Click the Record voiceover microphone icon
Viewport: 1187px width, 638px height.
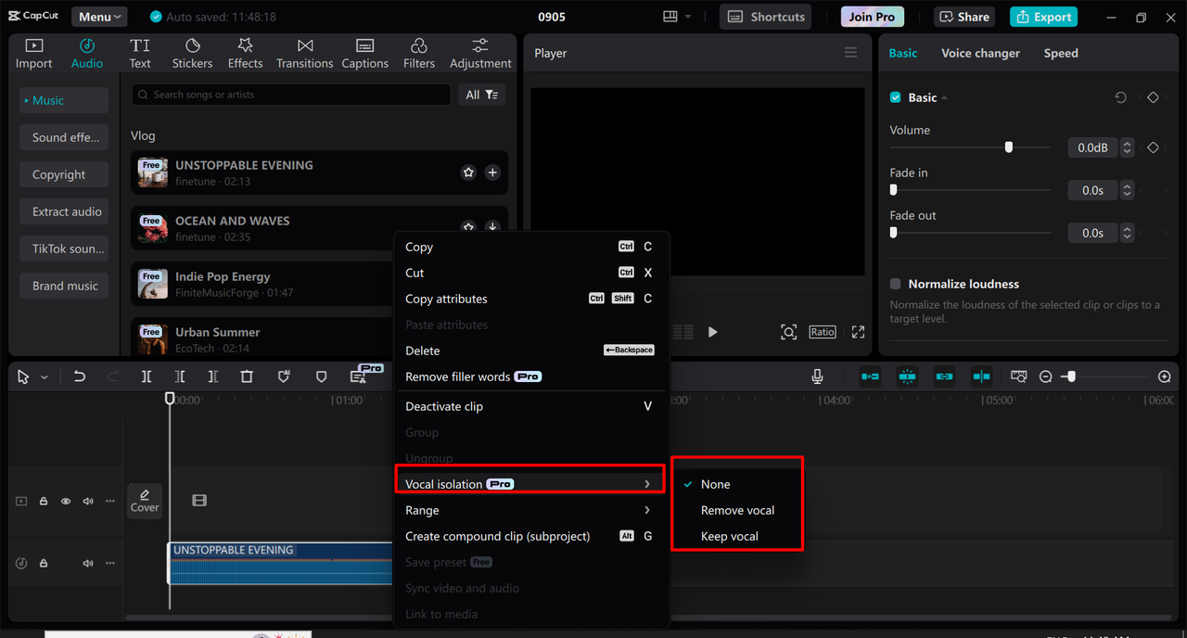point(817,376)
